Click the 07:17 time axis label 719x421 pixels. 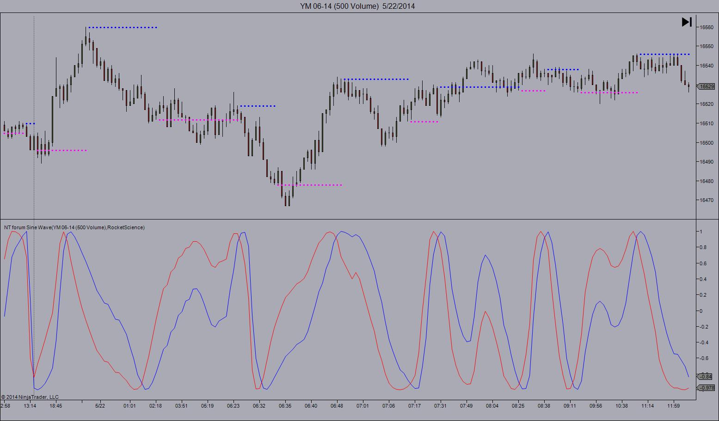point(414,406)
